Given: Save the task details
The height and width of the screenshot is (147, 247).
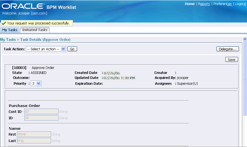Looking at the screenshot, I should pyautogui.click(x=231, y=60).
